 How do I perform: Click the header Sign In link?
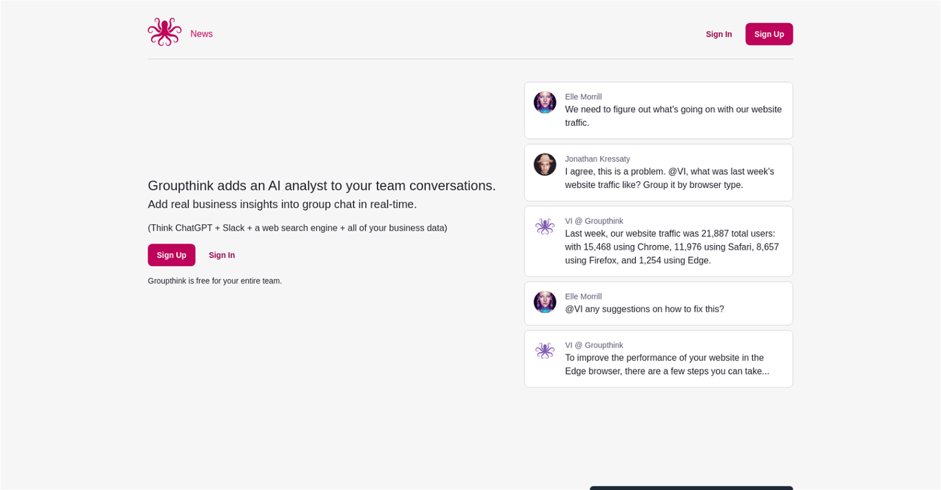click(x=718, y=34)
